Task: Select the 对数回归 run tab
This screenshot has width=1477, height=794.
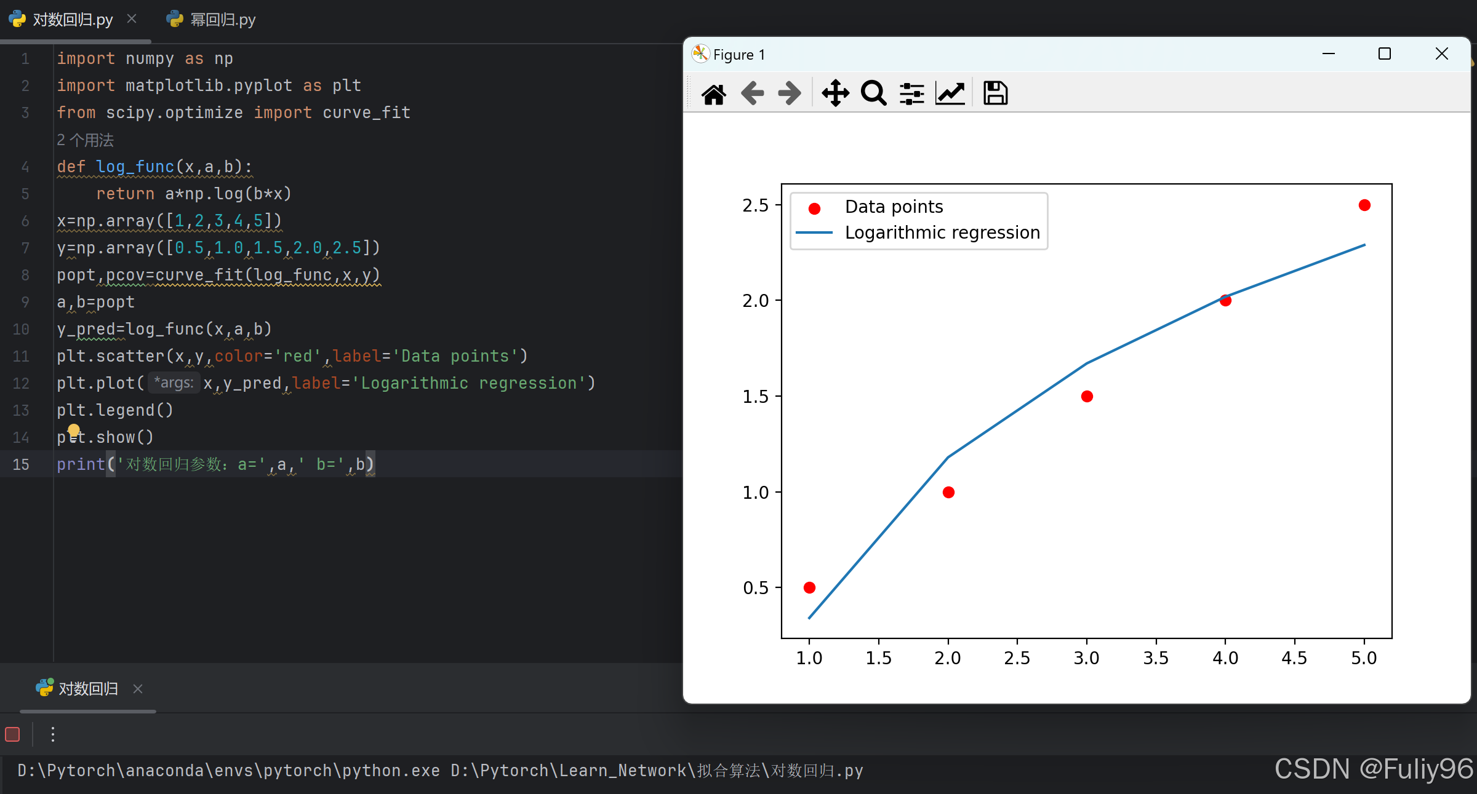Action: pos(87,688)
